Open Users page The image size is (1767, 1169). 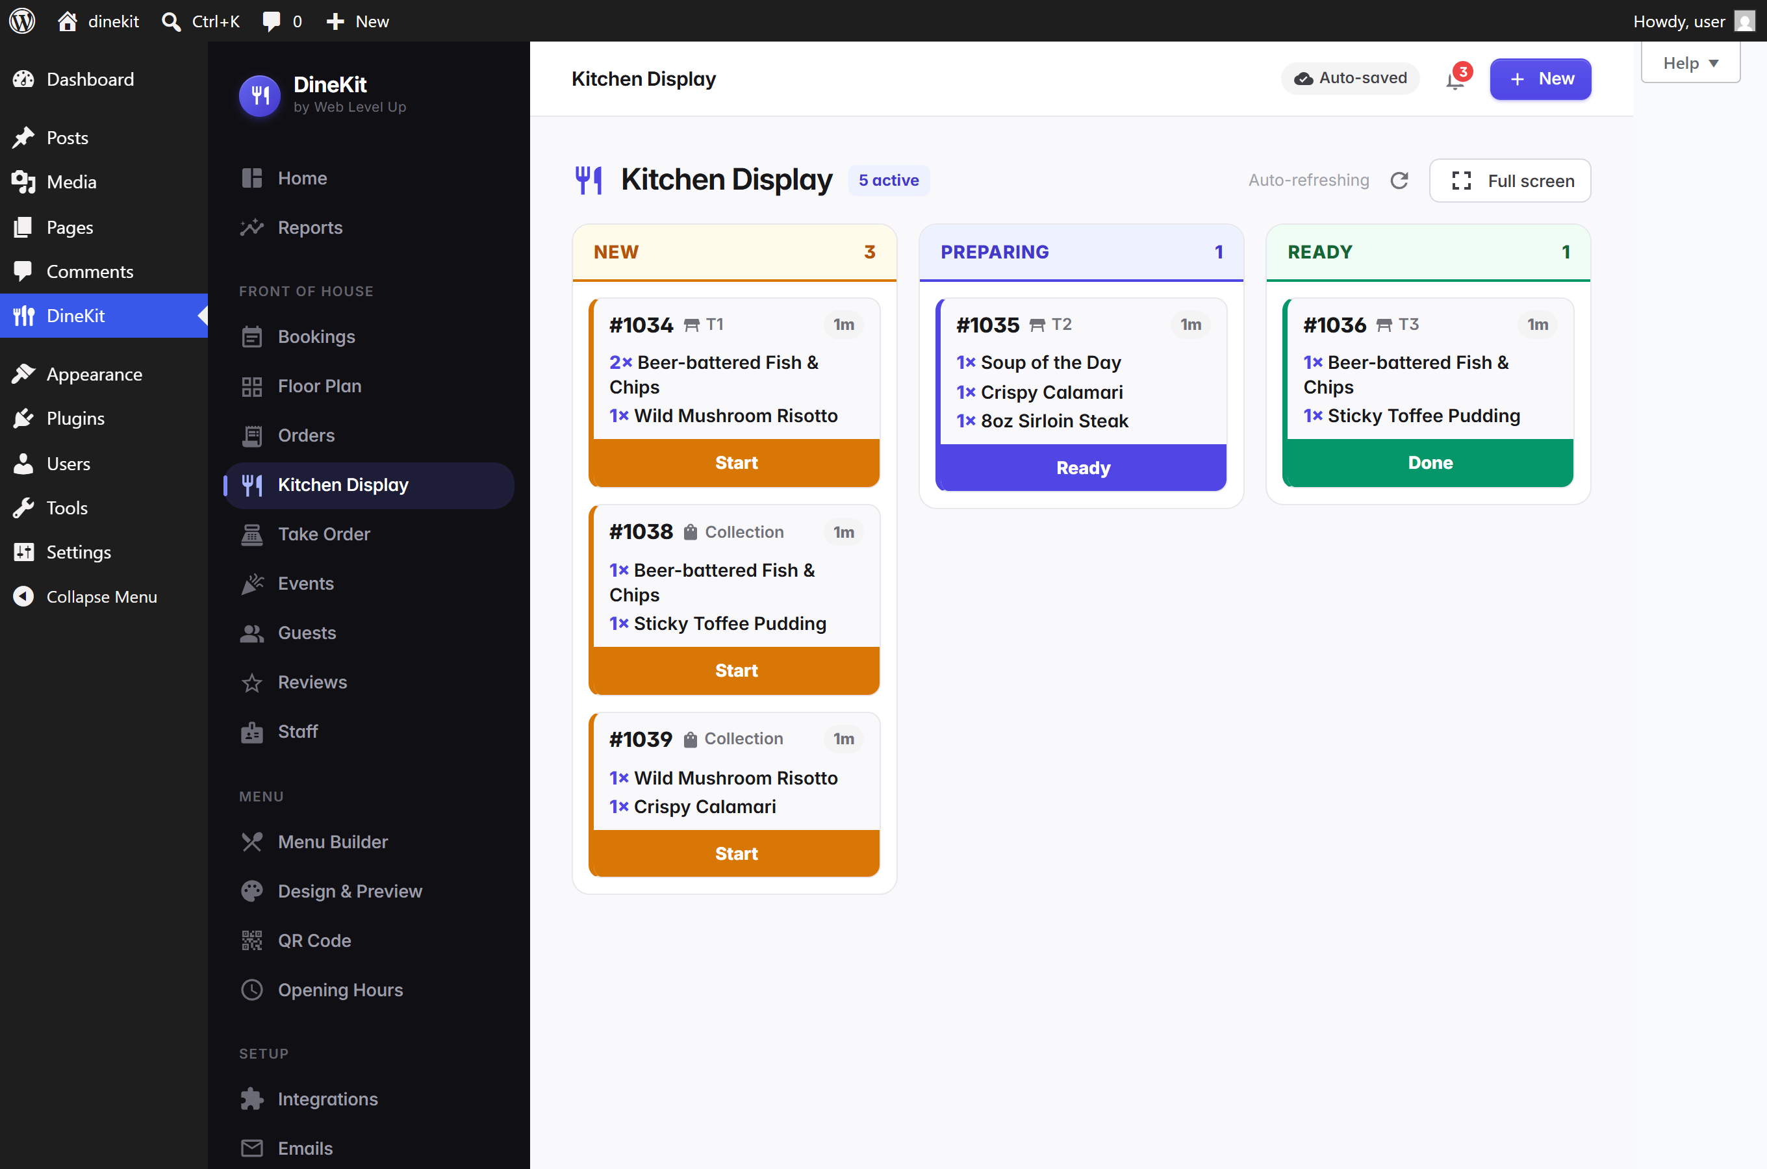[104, 464]
